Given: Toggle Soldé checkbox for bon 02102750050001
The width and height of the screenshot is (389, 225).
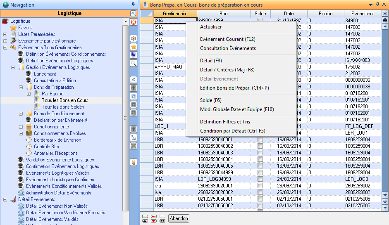Looking at the screenshot, I should pyautogui.click(x=260, y=199).
